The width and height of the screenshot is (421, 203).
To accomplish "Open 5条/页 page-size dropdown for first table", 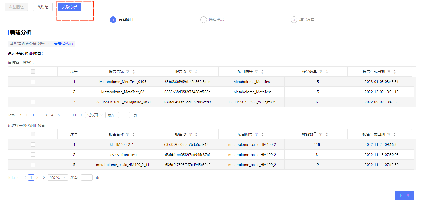I will [x=95, y=115].
